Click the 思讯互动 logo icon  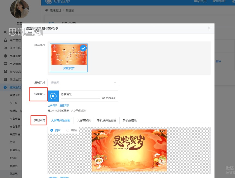coord(49,1)
